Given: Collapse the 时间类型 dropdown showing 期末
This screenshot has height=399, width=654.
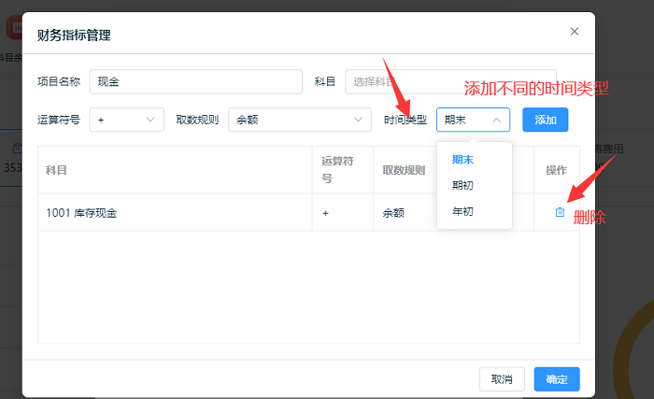Looking at the screenshot, I should [473, 120].
